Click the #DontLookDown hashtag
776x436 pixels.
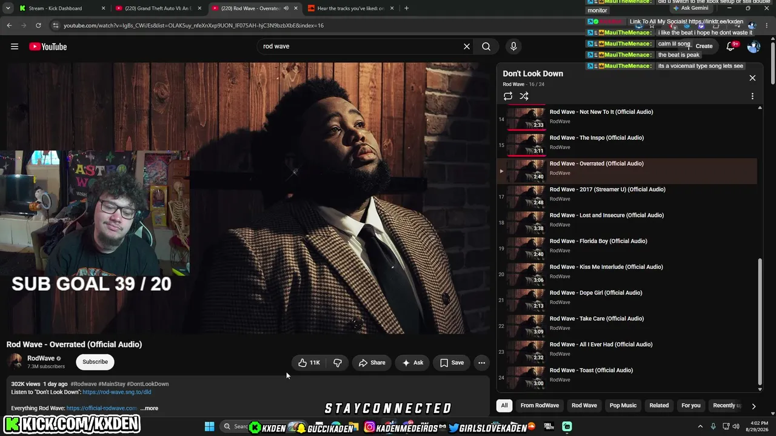(x=148, y=384)
